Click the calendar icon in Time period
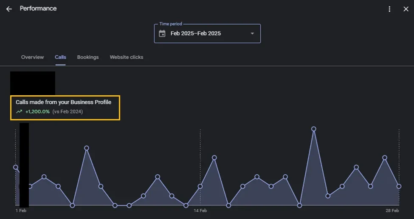Viewport: 414px width, 219px height. click(162, 34)
